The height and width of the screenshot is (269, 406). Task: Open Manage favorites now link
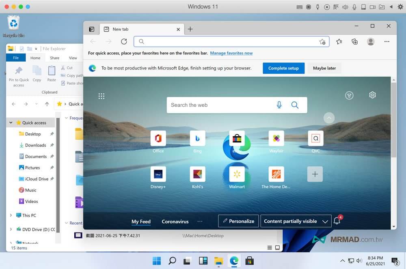click(x=231, y=53)
